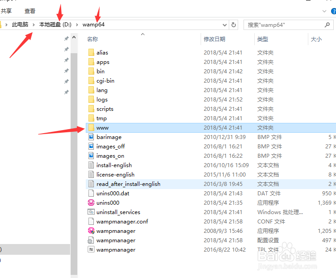Click the wamp64 breadcrumb segment
Screen dimensions: 336x278
(93, 25)
